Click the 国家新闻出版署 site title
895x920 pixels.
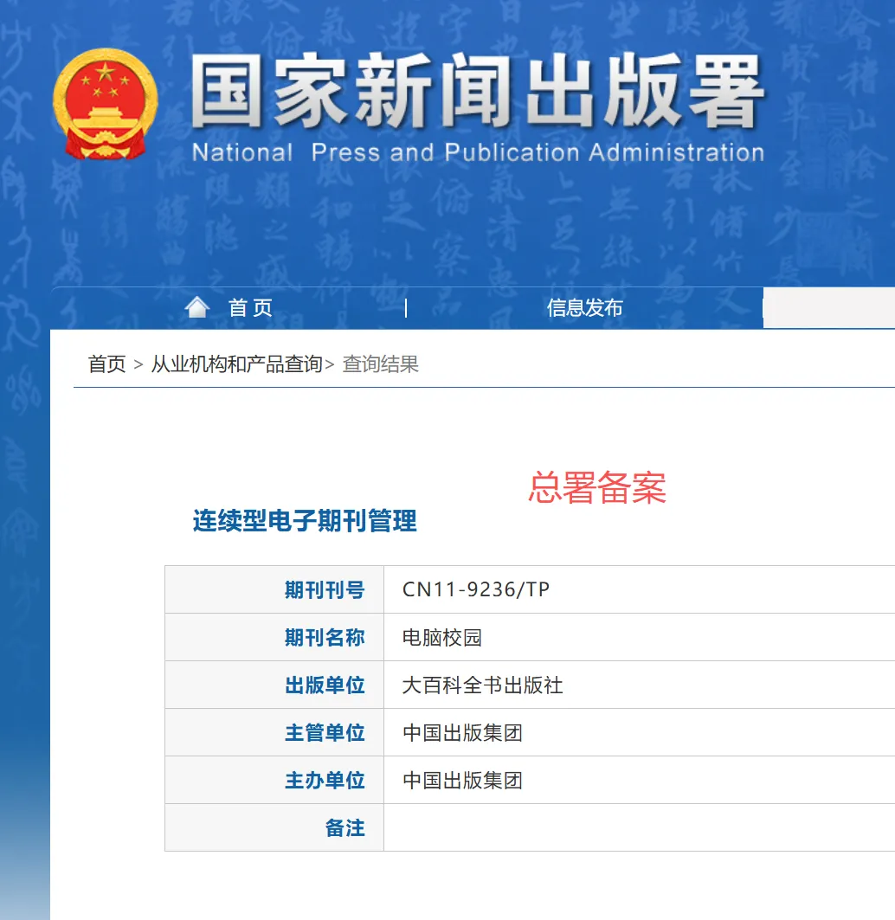478,90
